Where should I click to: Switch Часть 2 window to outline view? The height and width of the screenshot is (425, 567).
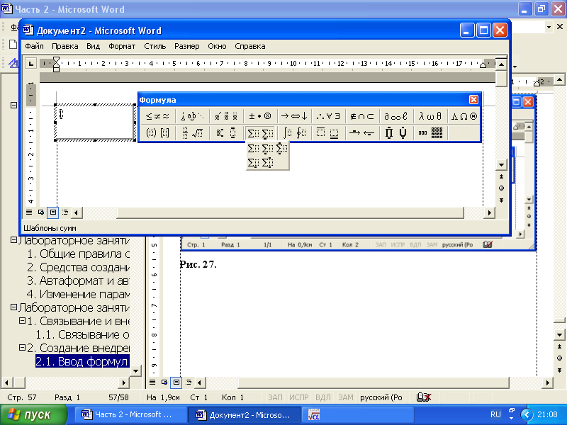(189, 382)
